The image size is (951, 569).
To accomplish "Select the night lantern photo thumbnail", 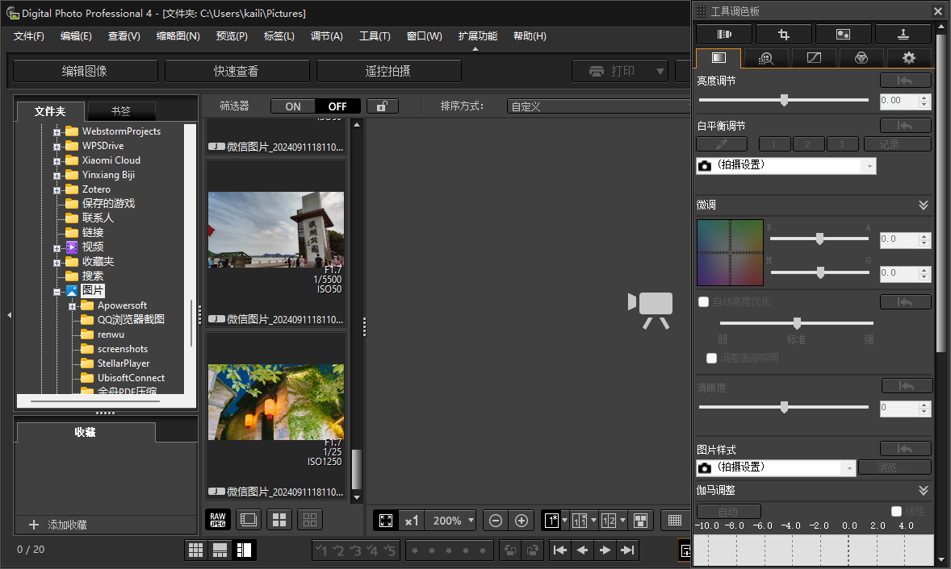I will point(275,401).
